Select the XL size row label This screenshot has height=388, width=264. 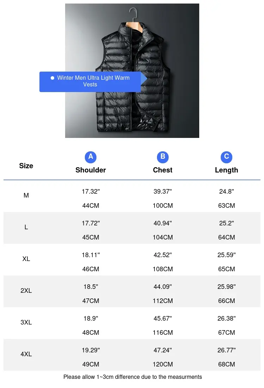(x=26, y=259)
